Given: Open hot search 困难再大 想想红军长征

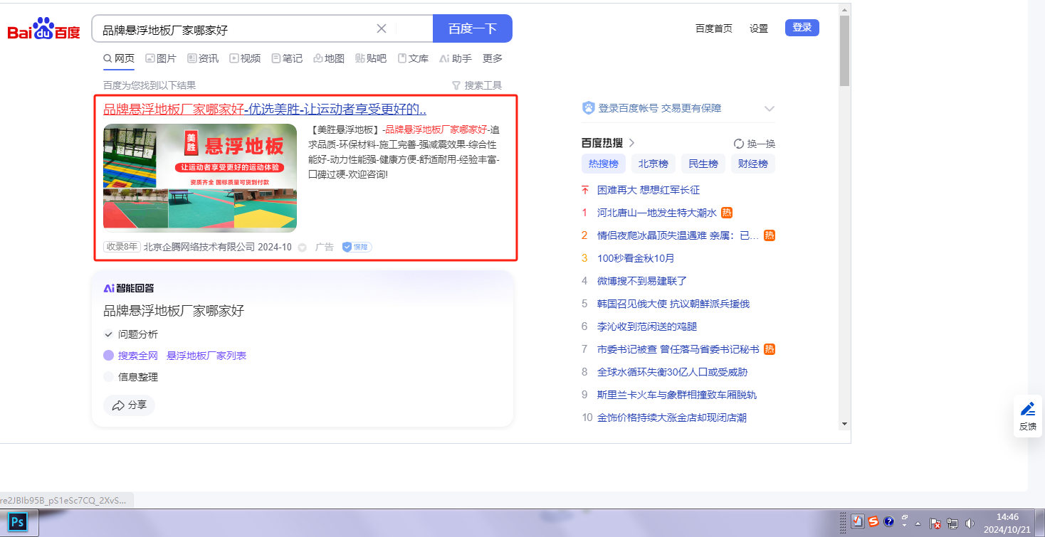Looking at the screenshot, I should tap(648, 190).
